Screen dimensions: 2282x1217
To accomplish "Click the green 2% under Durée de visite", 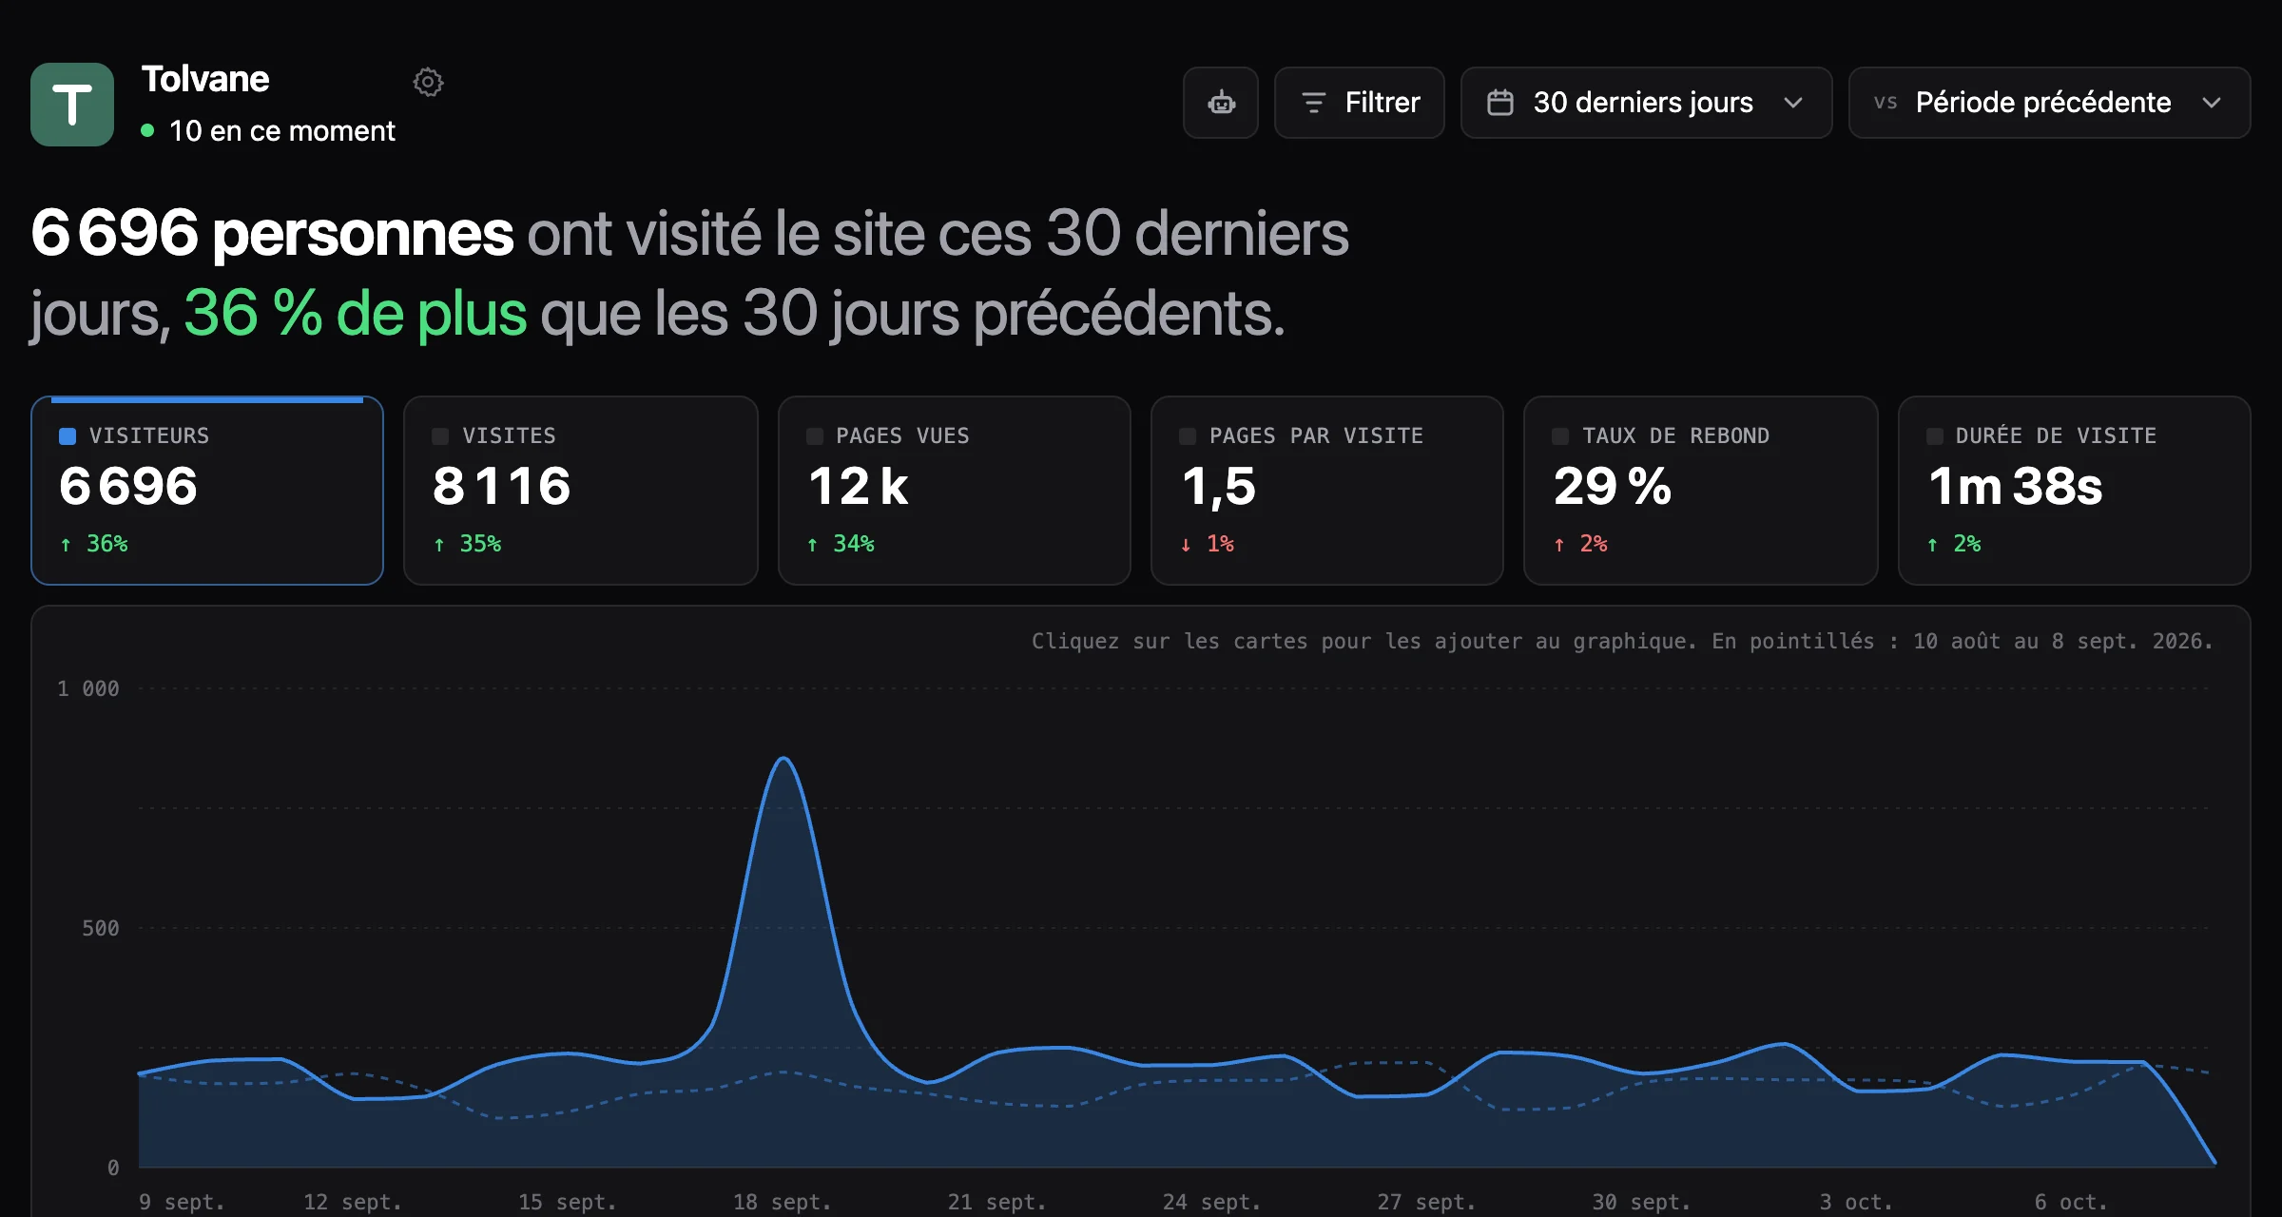I will click(x=1955, y=544).
